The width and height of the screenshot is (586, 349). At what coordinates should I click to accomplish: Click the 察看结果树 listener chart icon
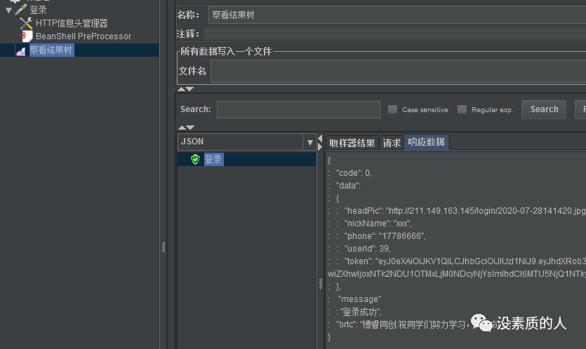click(21, 50)
